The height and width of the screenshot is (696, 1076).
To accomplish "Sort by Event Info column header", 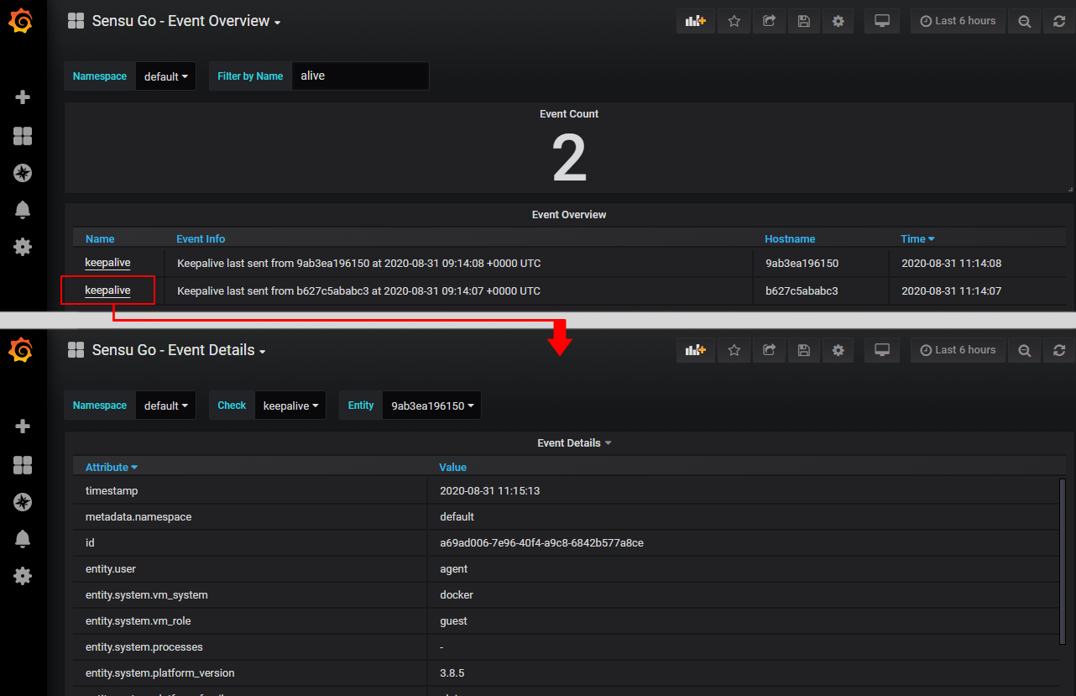I will coord(201,239).
